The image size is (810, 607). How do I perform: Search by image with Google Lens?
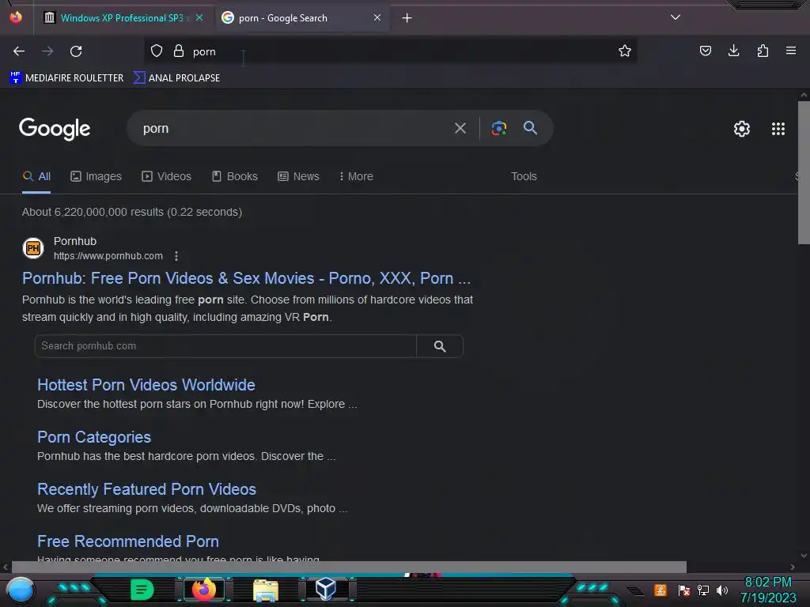point(498,128)
